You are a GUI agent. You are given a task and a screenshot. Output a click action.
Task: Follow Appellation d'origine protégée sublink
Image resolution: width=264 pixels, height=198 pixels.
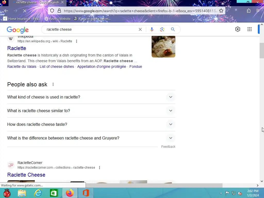point(102,67)
